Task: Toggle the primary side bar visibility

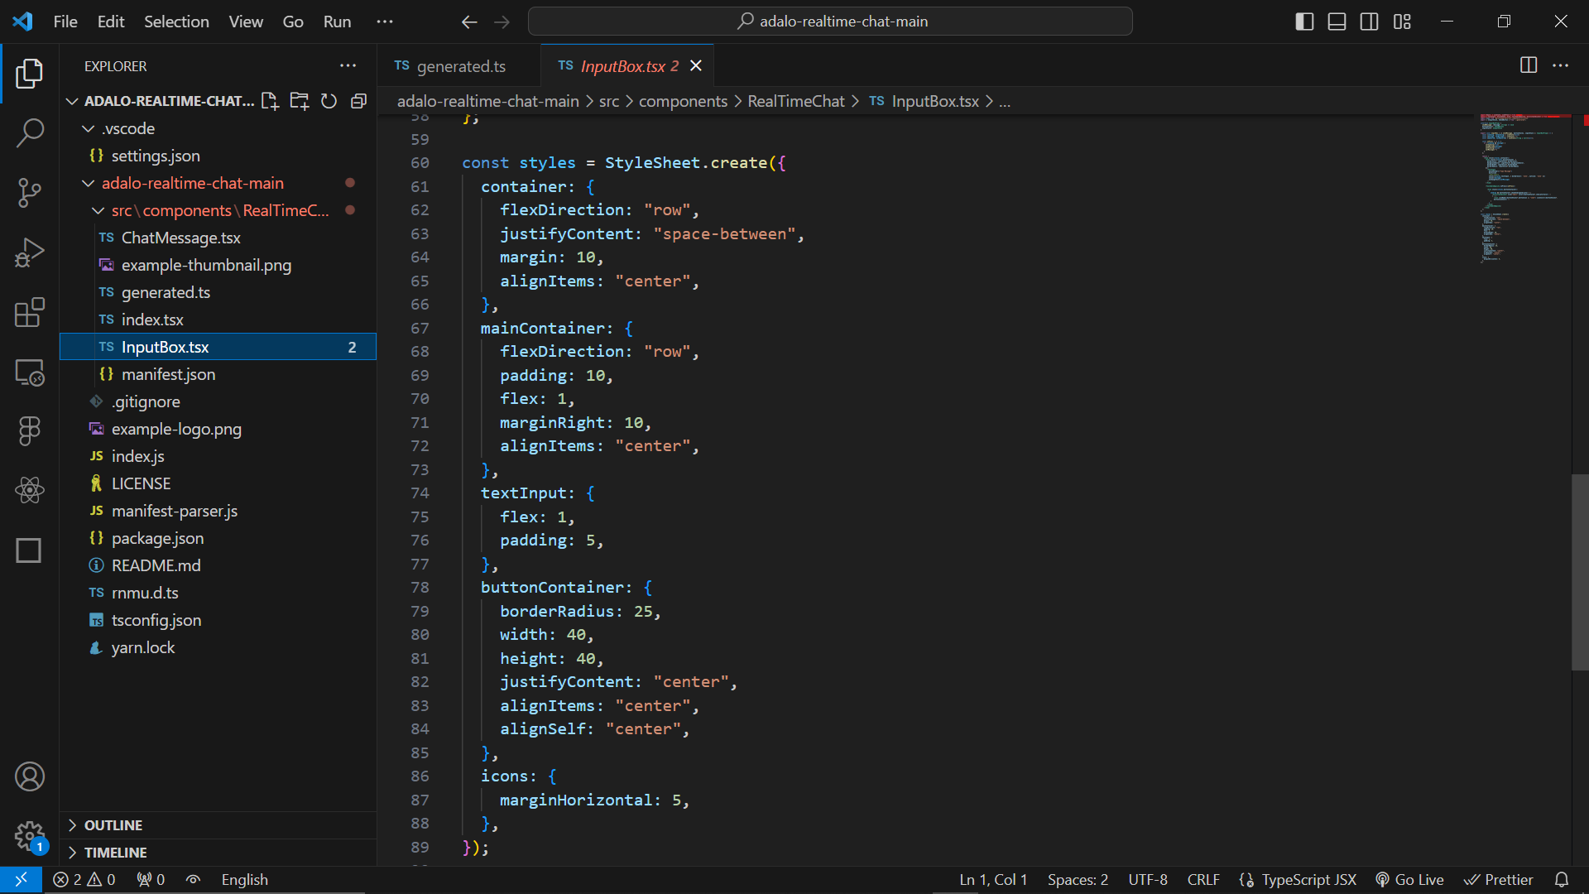Action: click(x=1304, y=22)
